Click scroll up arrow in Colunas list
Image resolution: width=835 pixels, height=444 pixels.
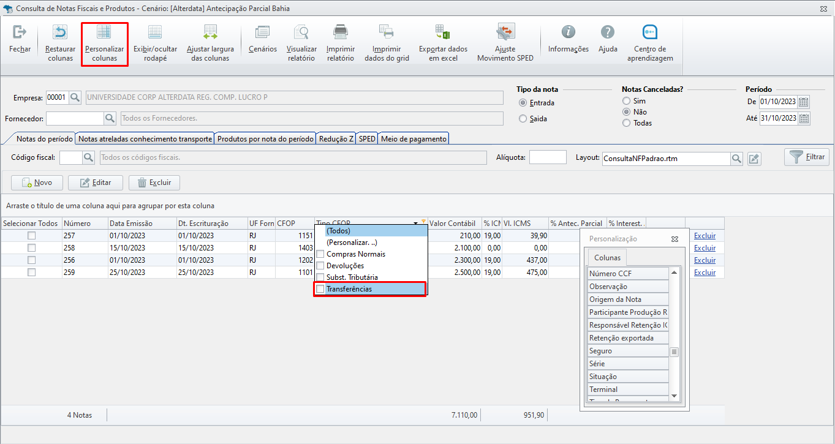(674, 273)
